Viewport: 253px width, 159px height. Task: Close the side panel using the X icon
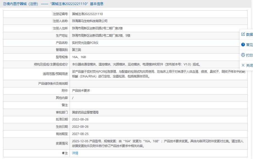[243, 65]
